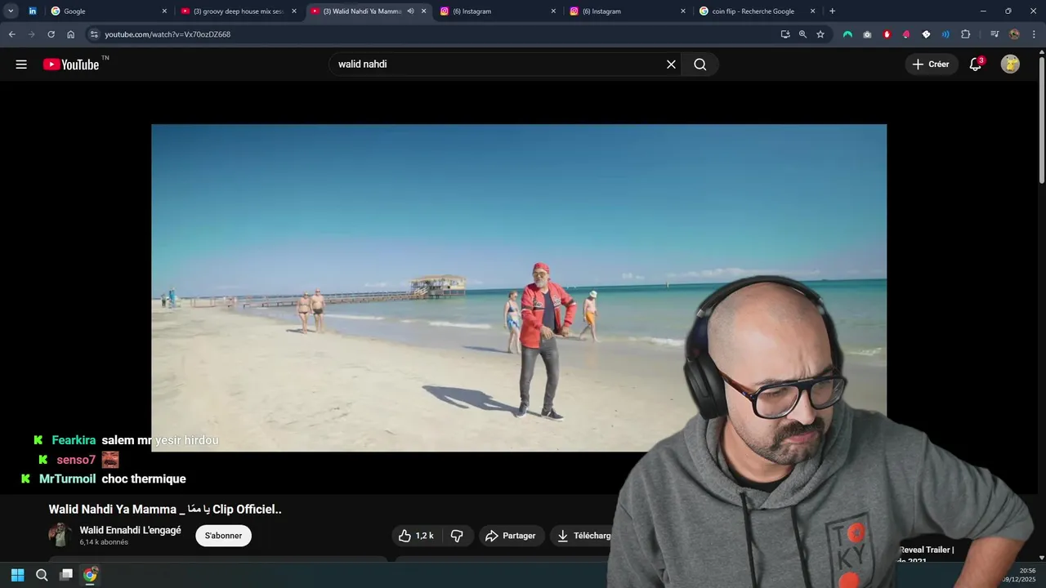This screenshot has width=1046, height=588.
Task: Open the YouTube notifications bell
Action: tap(975, 65)
